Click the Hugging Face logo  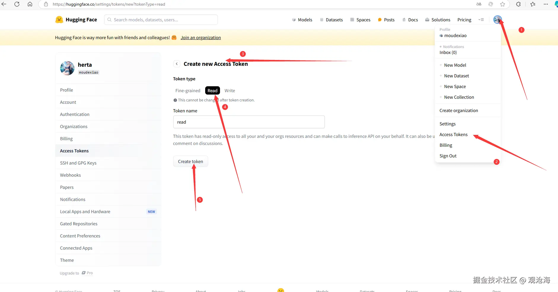tap(76, 20)
